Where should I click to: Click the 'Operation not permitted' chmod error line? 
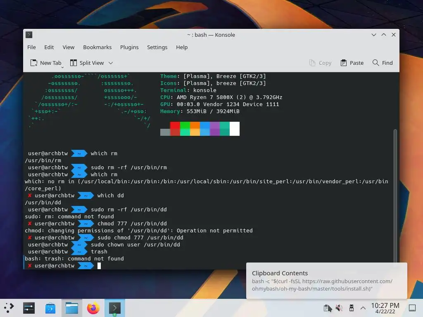139,231
